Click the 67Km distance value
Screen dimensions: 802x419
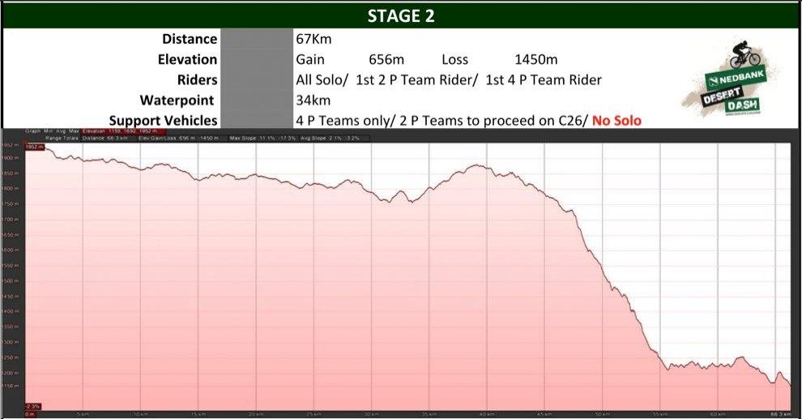(314, 39)
